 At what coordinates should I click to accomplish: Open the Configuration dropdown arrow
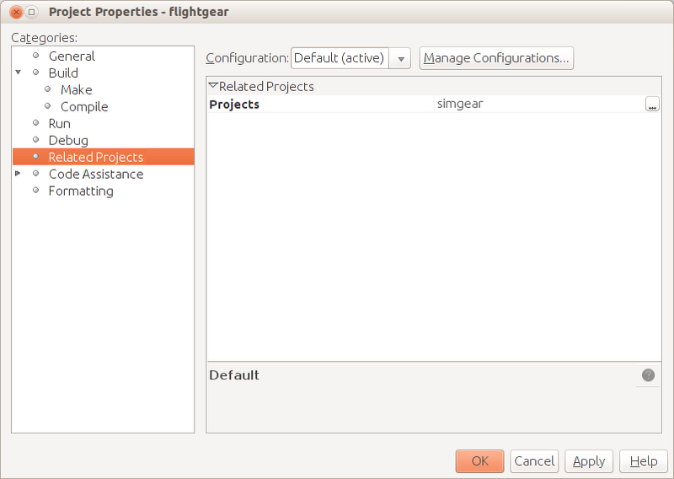coord(400,58)
